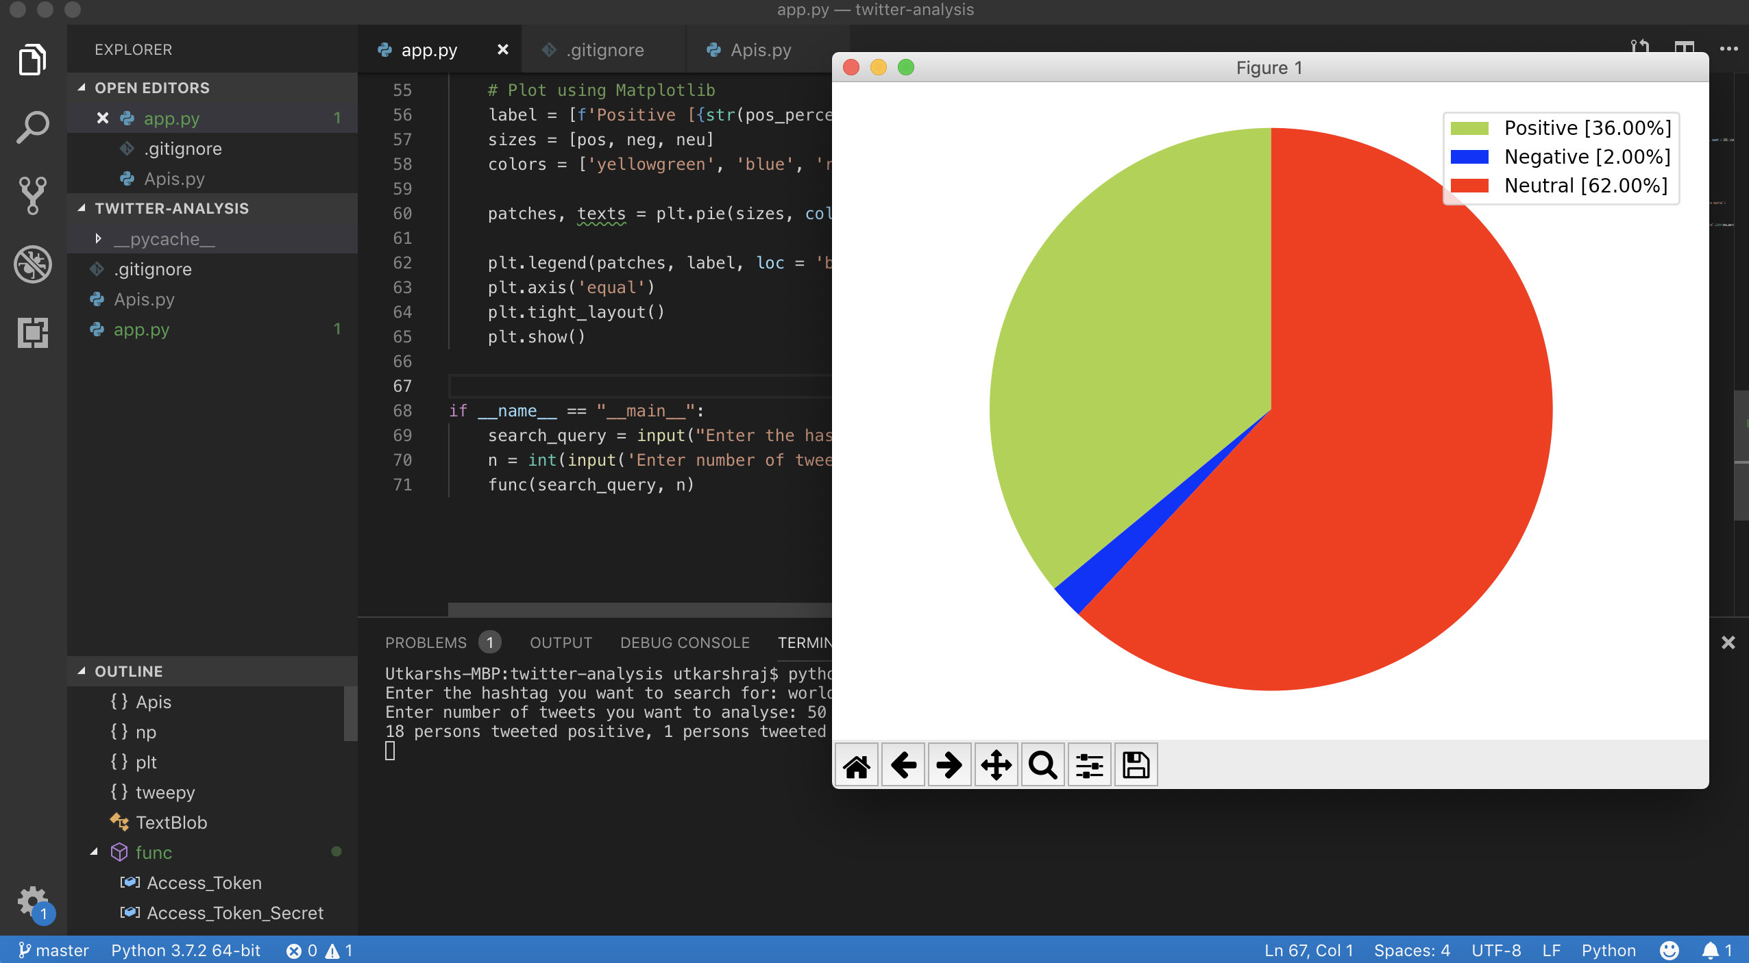Close the terminal panel
Viewport: 1749px width, 963px height.
1728,642
